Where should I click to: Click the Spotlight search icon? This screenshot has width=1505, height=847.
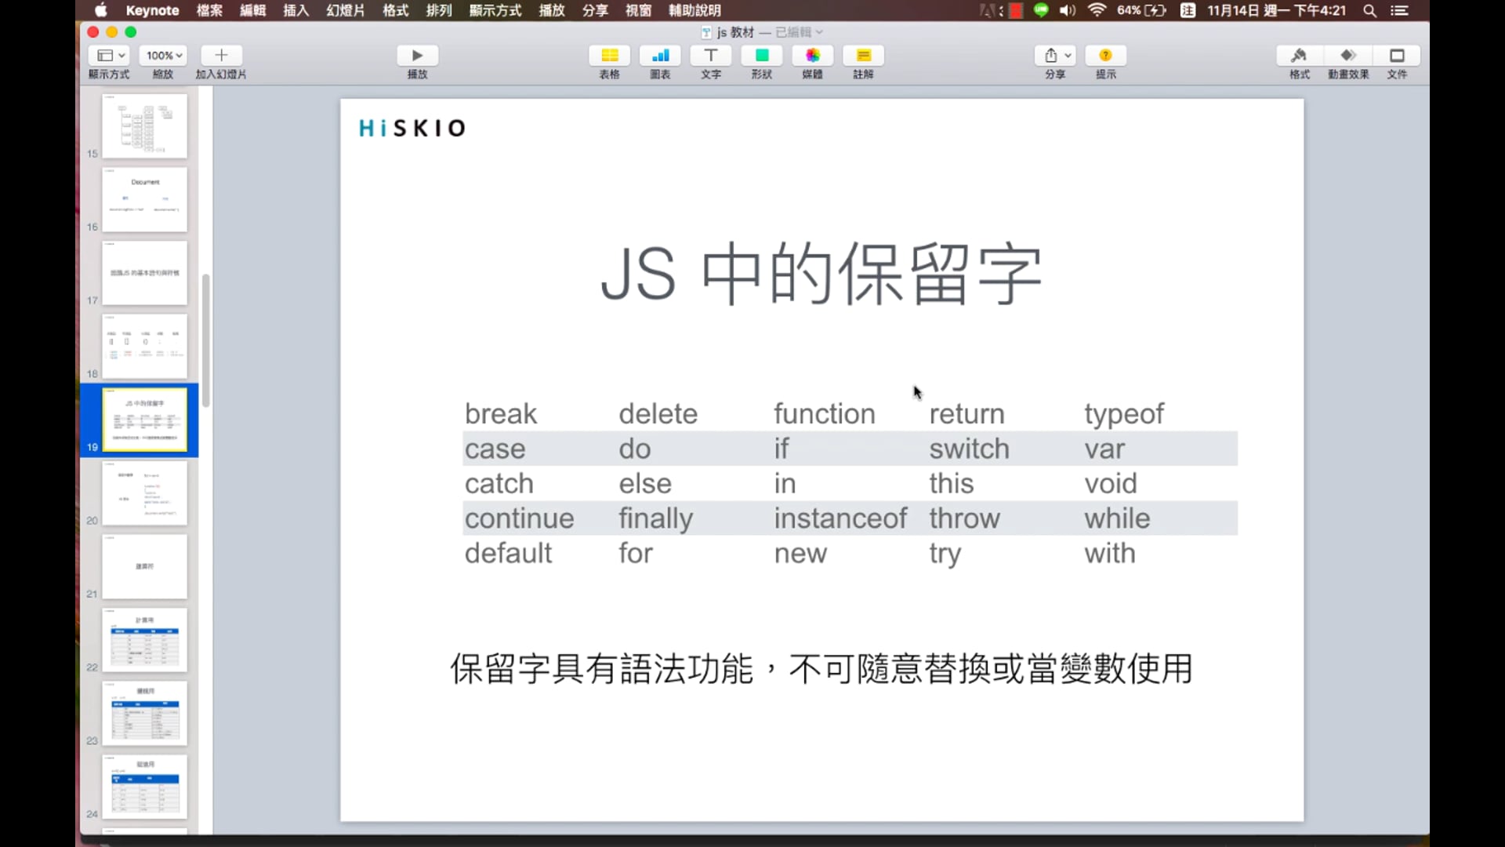click(x=1369, y=10)
